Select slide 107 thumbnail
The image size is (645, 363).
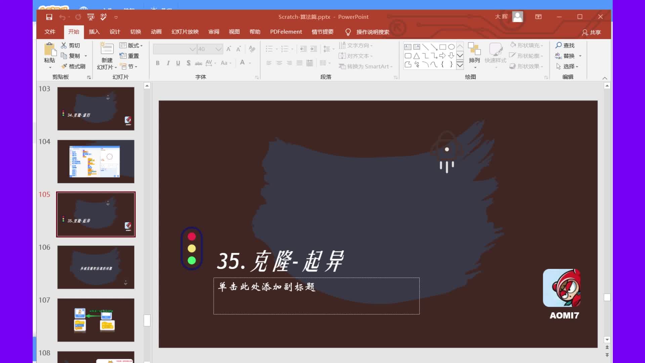pyautogui.click(x=96, y=320)
